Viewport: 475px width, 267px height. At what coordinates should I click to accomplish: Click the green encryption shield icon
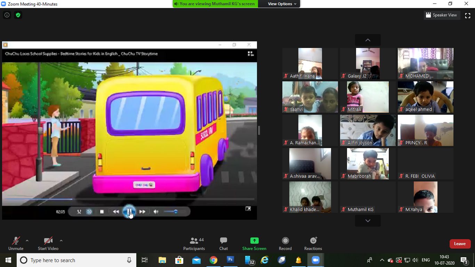point(18,15)
